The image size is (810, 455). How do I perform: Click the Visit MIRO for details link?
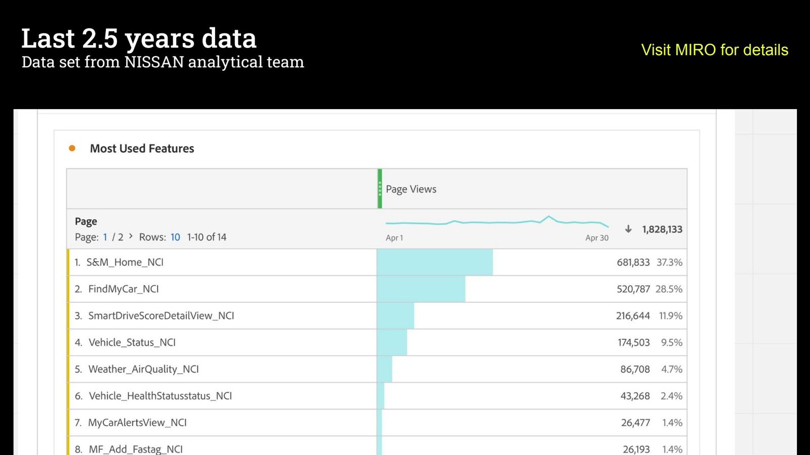(x=714, y=50)
